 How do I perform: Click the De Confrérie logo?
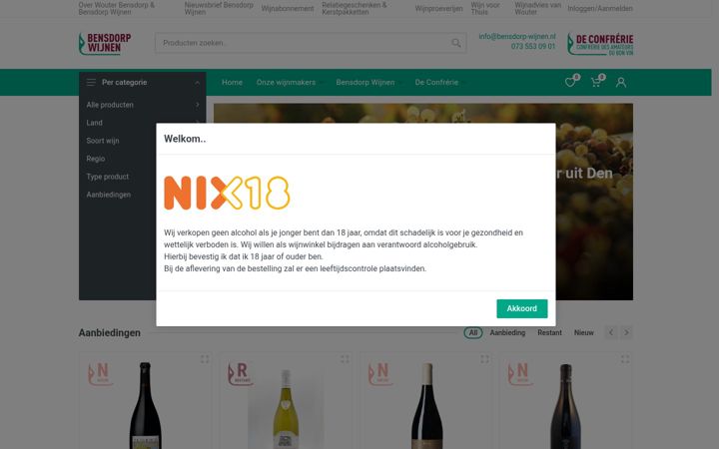[x=600, y=44]
